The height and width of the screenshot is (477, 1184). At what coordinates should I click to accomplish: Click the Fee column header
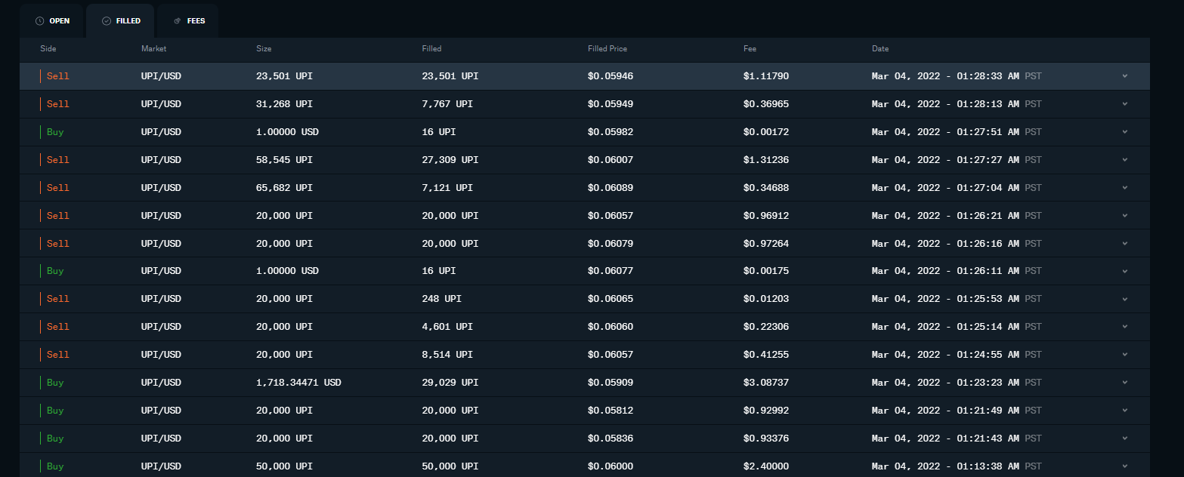(750, 49)
